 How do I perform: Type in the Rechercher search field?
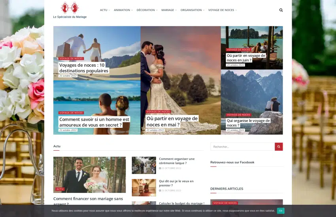point(242,147)
